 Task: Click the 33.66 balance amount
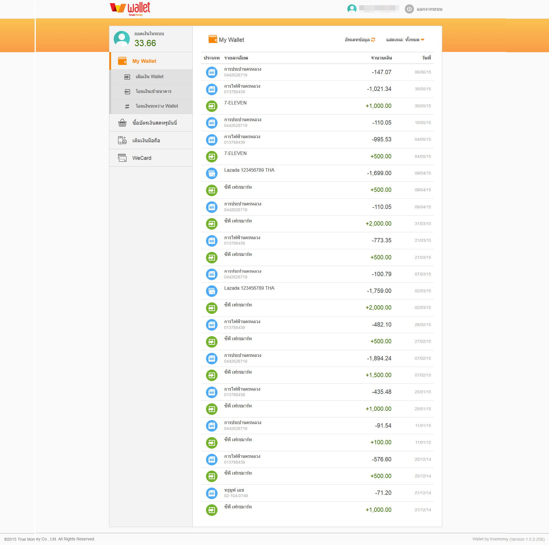click(x=145, y=43)
